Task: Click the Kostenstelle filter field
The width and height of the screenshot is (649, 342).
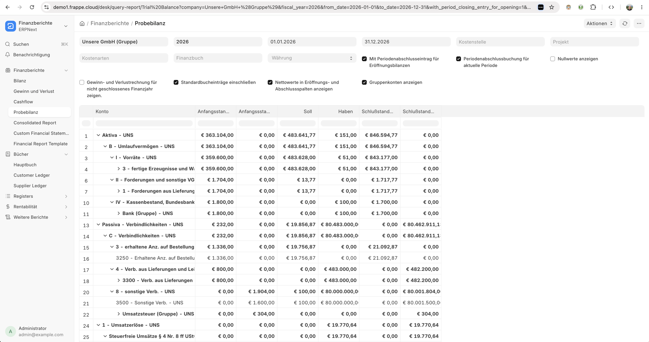Action: pyautogui.click(x=500, y=42)
